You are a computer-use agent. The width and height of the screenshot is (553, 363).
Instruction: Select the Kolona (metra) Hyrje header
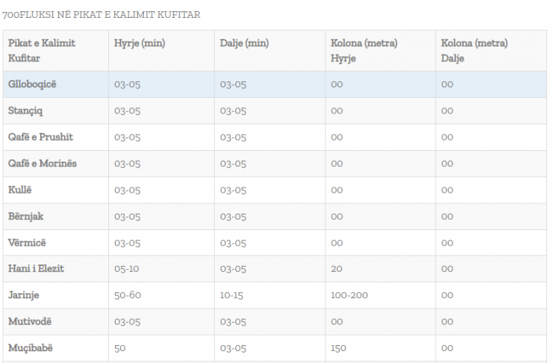[x=381, y=51]
